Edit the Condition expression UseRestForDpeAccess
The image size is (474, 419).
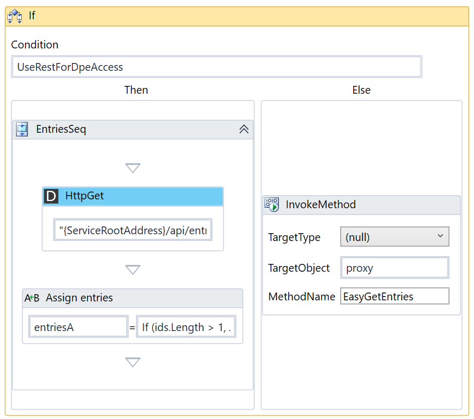tap(216, 67)
